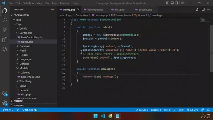The image size is (213, 120).
Task: Open Customize Layout icon in title bar
Action: 183,3
